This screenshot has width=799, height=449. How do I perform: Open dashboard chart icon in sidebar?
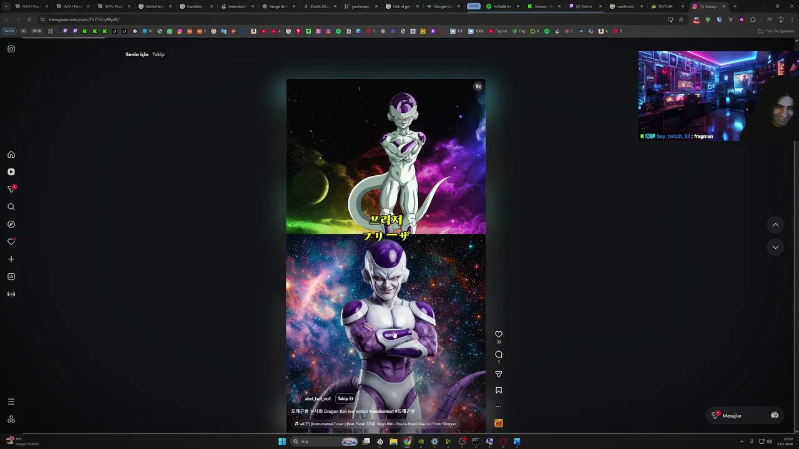(x=11, y=277)
